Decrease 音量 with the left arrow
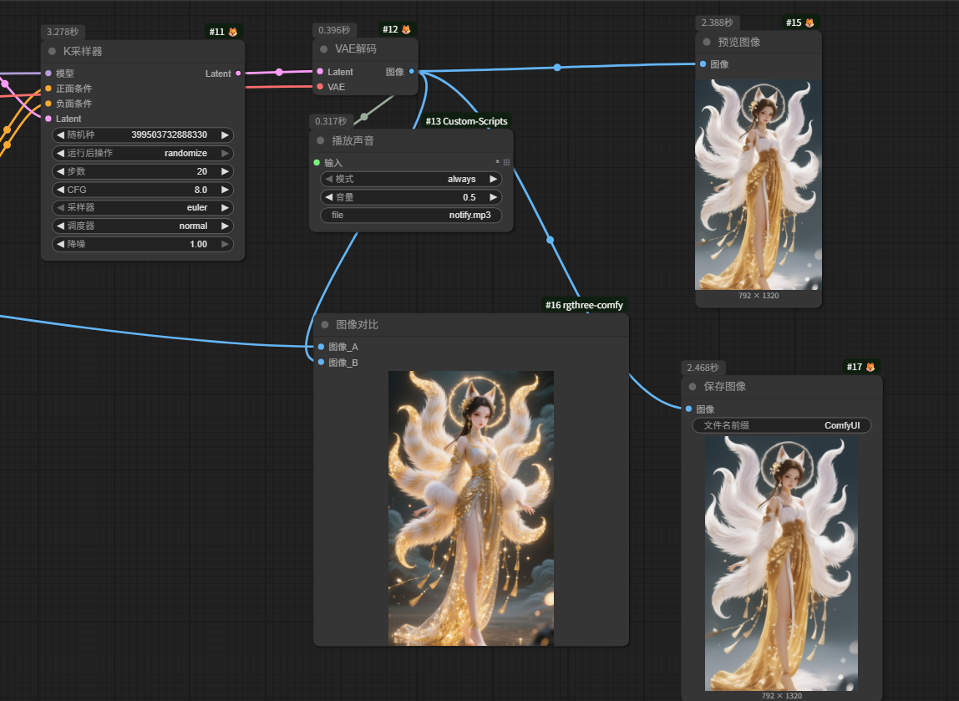 328,197
